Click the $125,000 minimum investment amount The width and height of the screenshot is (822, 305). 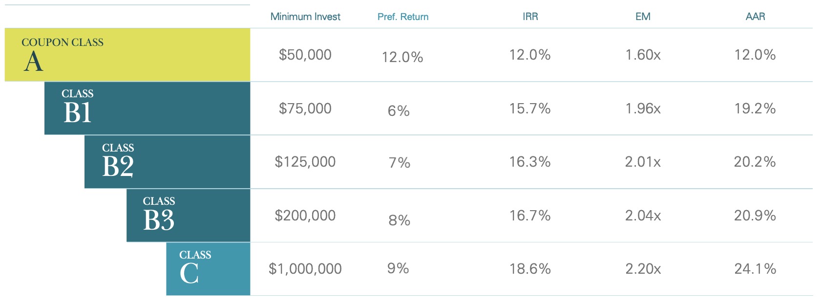305,162
